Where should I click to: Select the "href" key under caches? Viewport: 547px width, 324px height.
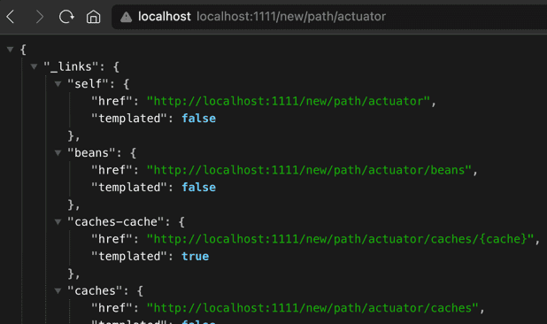pyautogui.click(x=112, y=308)
